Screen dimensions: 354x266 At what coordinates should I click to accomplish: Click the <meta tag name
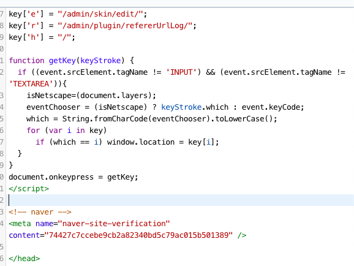pos(20,224)
